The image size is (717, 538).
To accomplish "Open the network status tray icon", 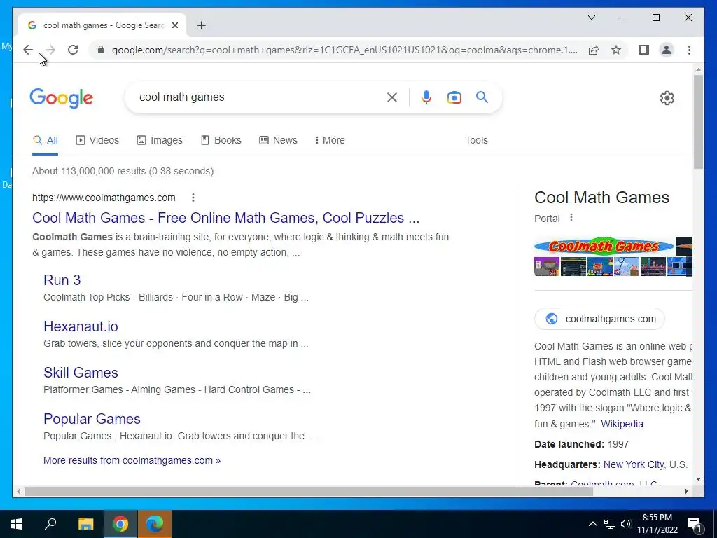I will [610, 524].
